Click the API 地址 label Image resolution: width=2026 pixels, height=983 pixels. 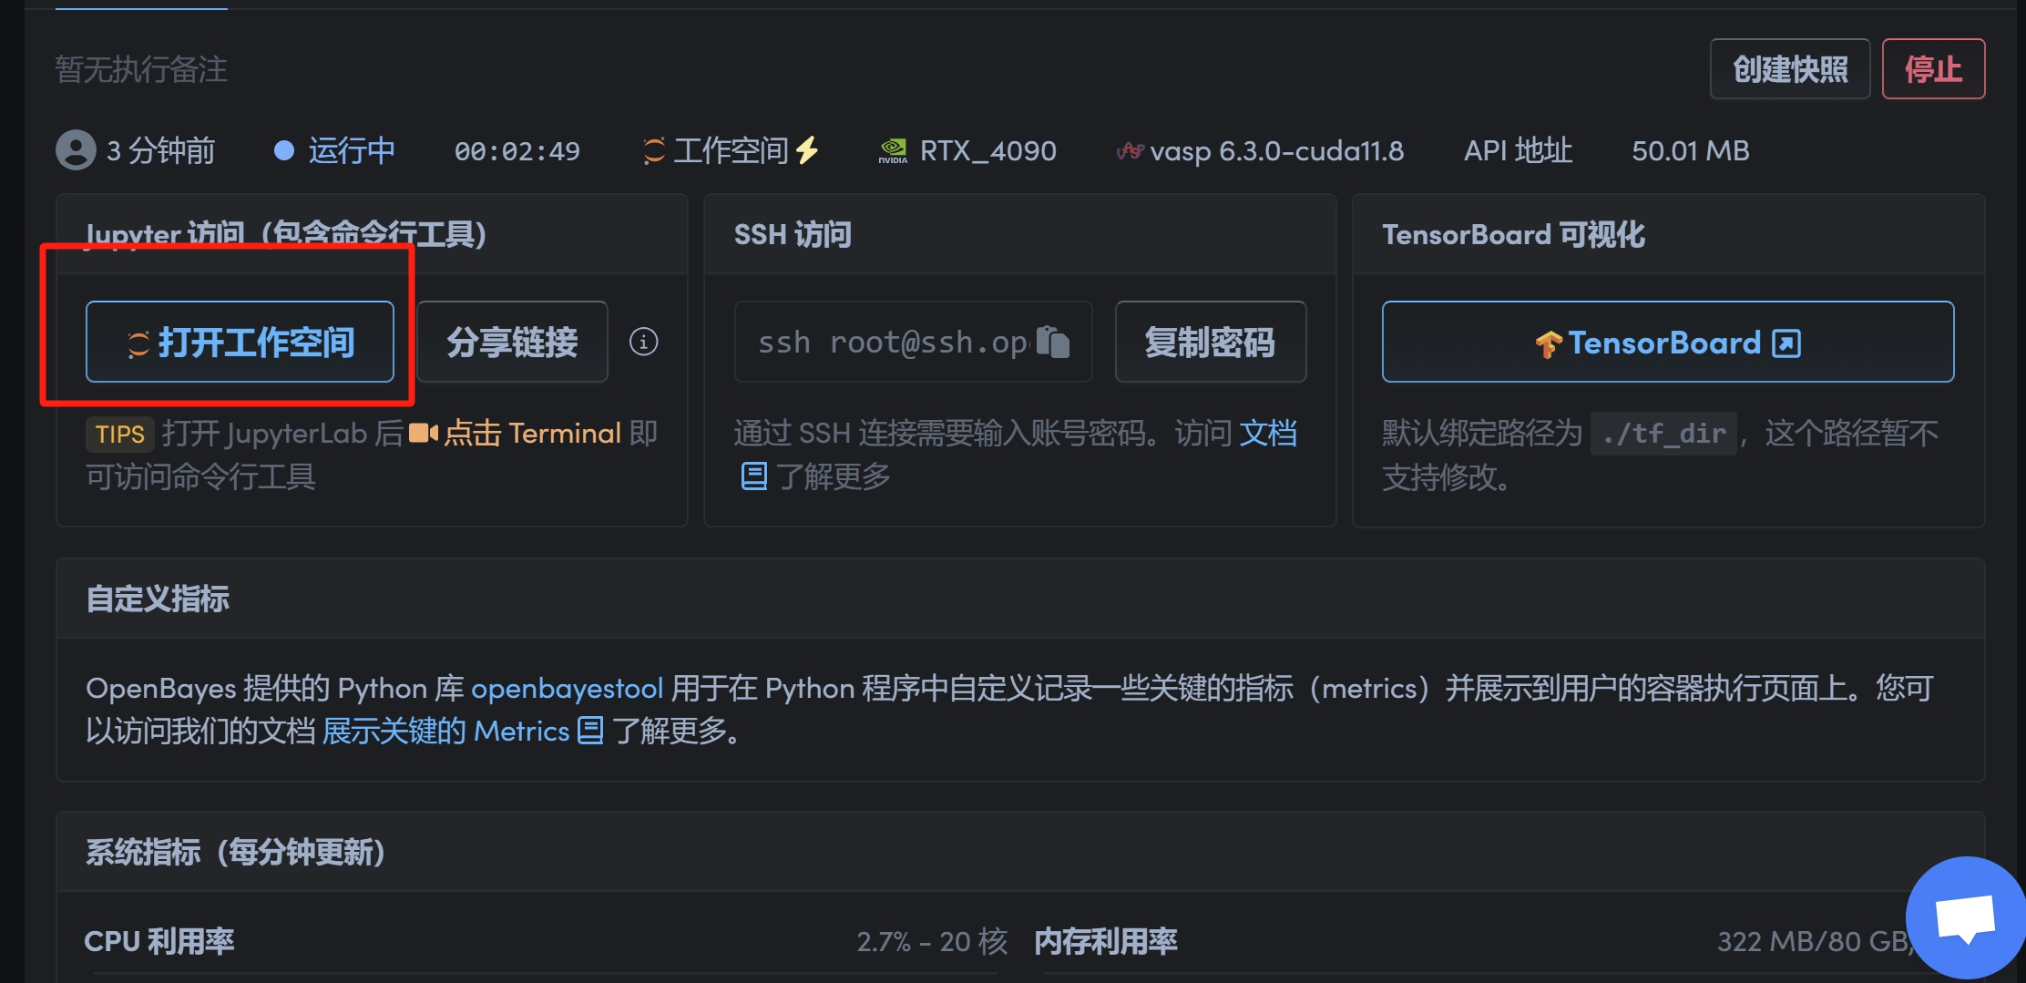1518,150
